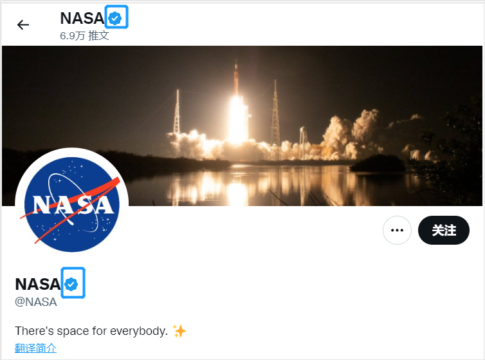485x360 pixels.
Task: Click the verified badge beside the profile name
Action: point(73,283)
